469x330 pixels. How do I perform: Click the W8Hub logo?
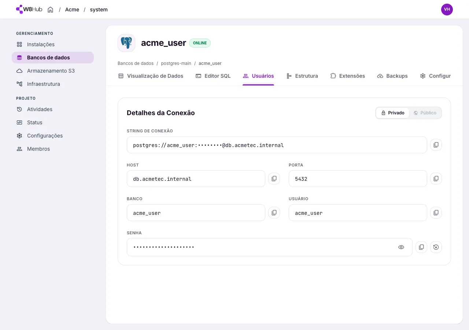click(x=29, y=10)
